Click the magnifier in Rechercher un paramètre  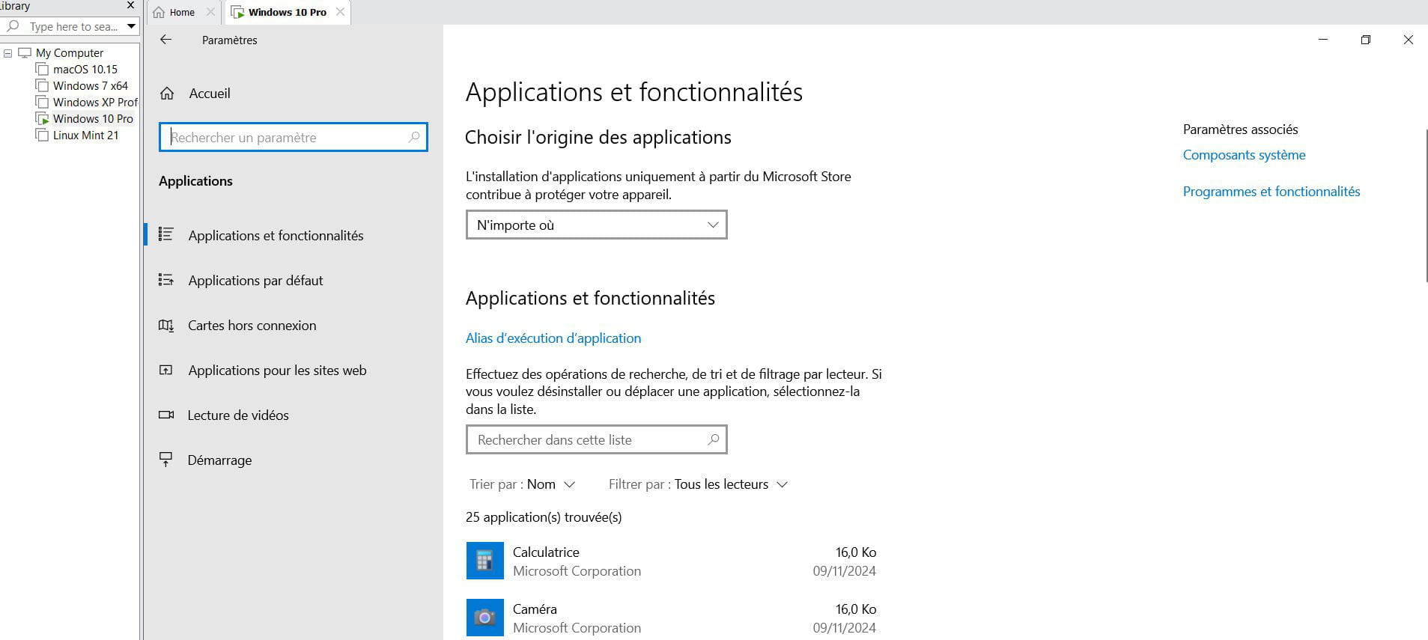click(x=414, y=137)
